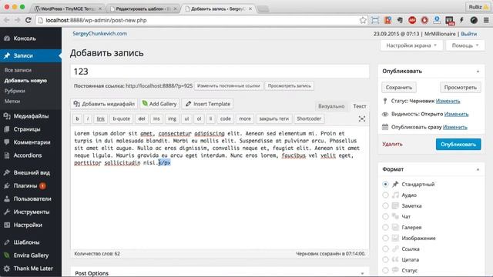Bookmark page with the star icon
The width and height of the screenshot is (493, 277).
tap(363, 20)
